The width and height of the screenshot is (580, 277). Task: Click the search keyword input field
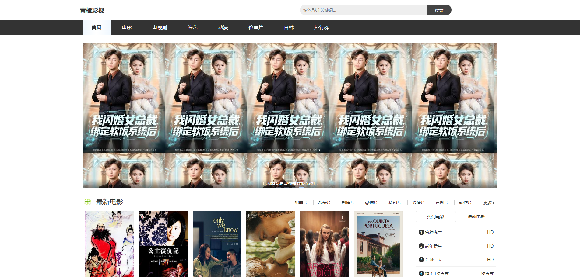363,10
